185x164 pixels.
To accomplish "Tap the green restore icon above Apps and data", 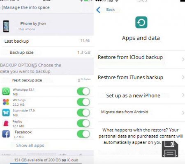I will tap(141, 23).
